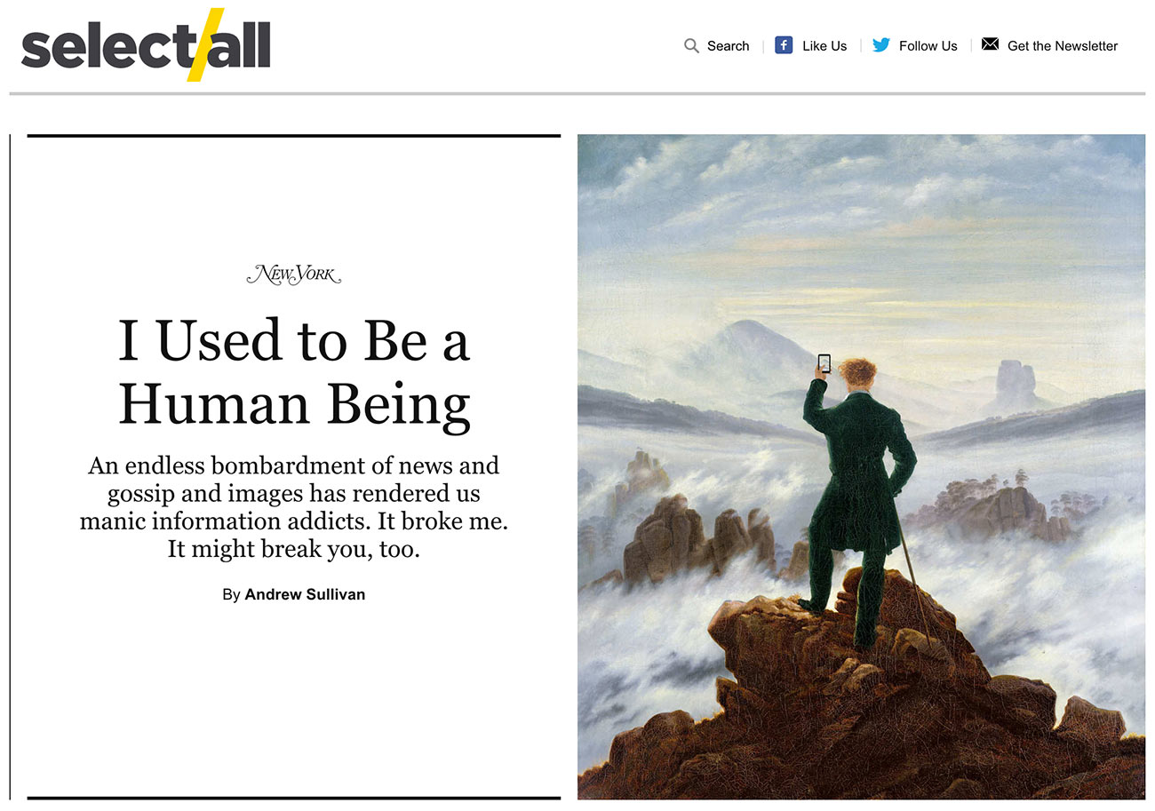1155x811 pixels.
Task: Click the magnifying glass search icon
Action: [x=691, y=45]
